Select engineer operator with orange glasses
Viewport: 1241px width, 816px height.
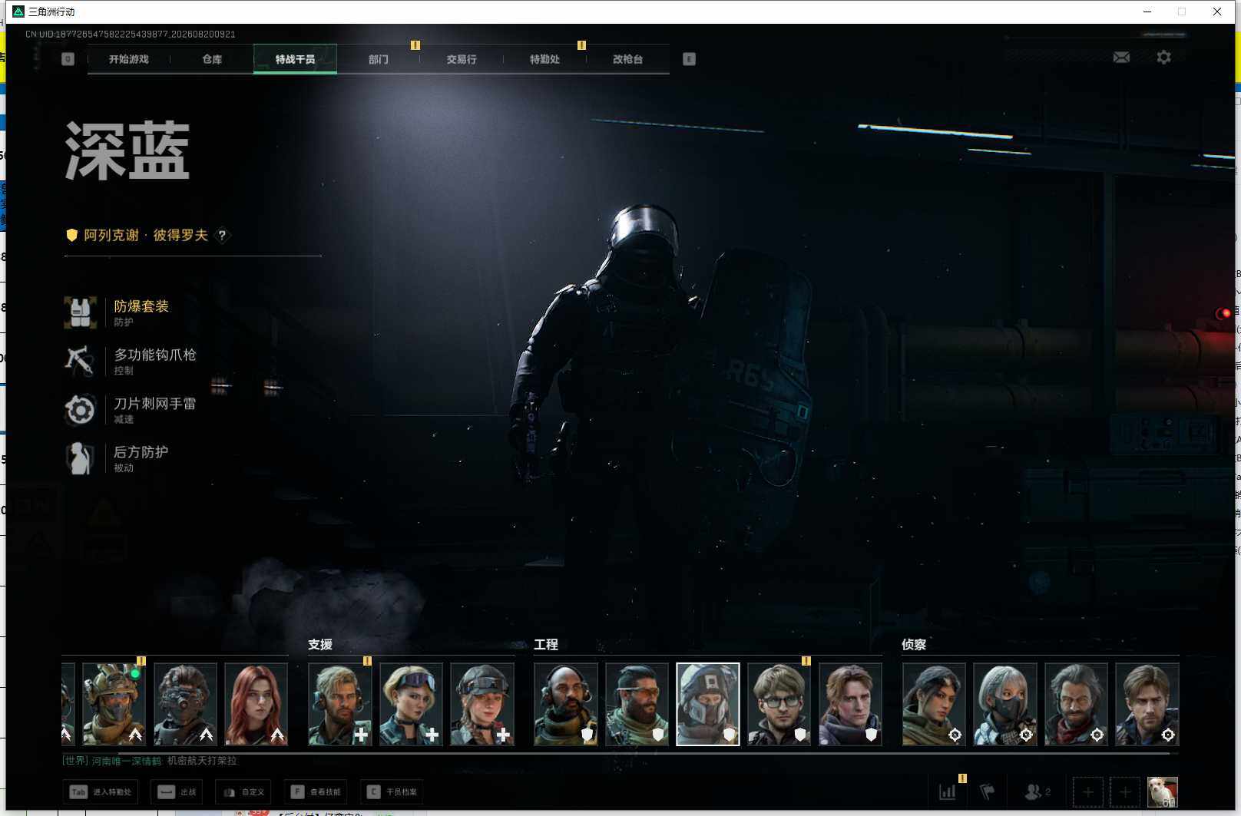pyautogui.click(x=637, y=705)
